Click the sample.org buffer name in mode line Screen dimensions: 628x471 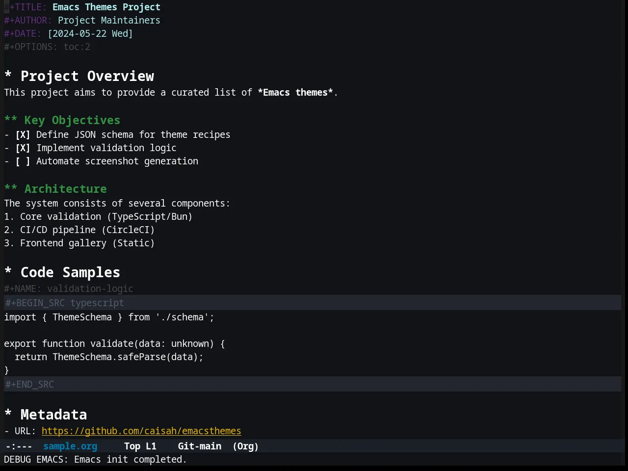[70, 446]
